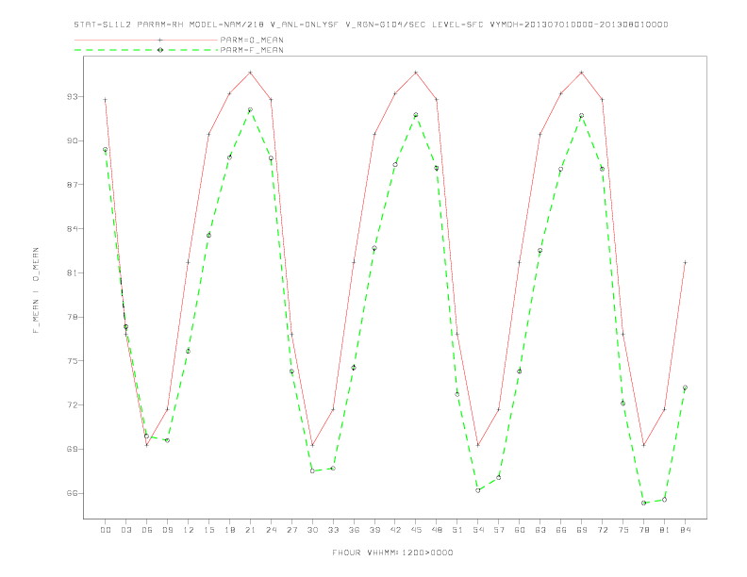This screenshot has width=747, height=577.
Task: Click x-axis tick label 30
Action: 312,530
